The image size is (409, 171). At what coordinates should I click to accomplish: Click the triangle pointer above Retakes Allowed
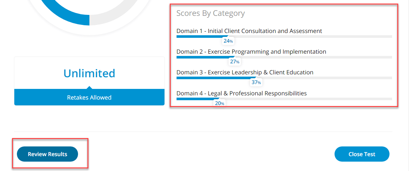pos(89,87)
